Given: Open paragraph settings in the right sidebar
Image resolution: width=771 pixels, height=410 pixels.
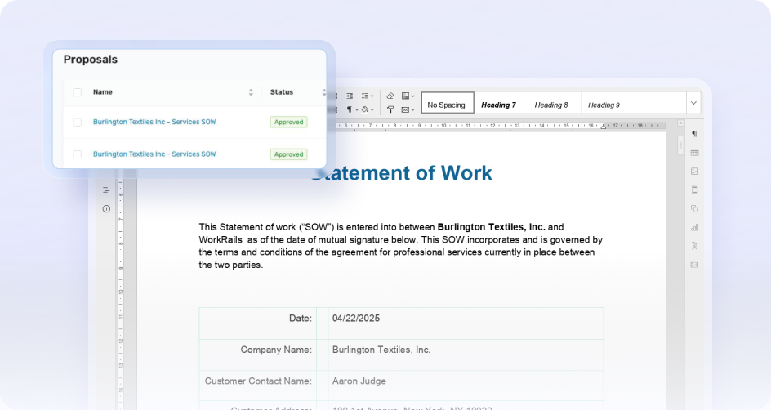Looking at the screenshot, I should tap(694, 134).
